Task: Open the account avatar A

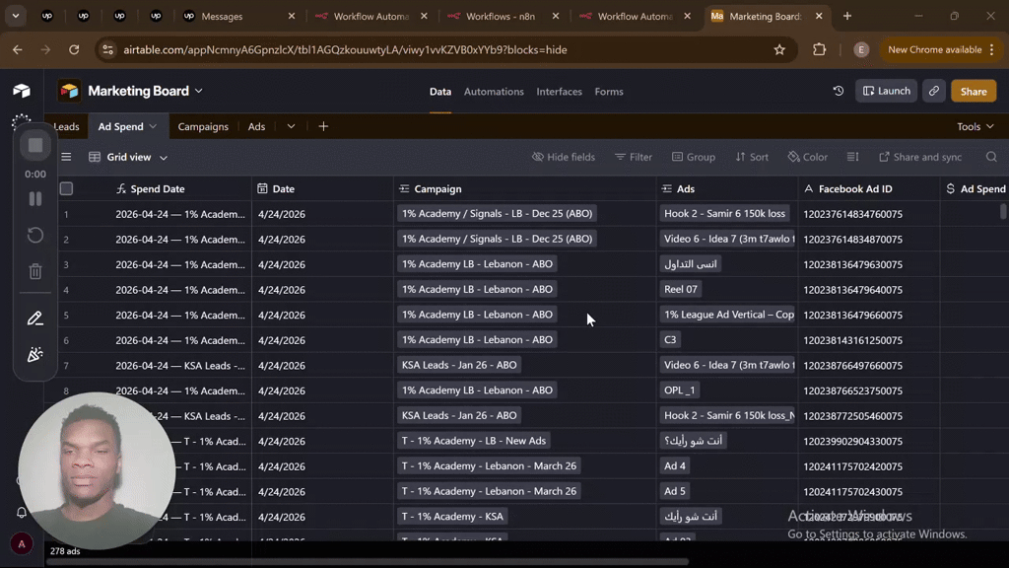Action: (22, 544)
